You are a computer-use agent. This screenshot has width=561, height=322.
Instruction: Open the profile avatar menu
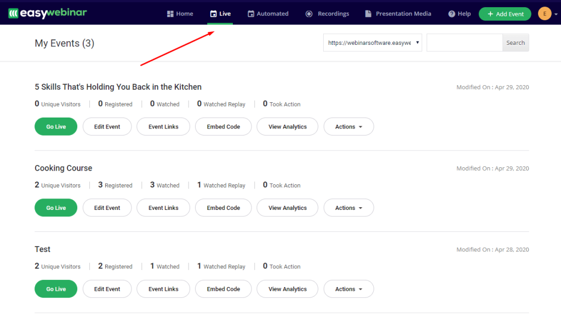pyautogui.click(x=546, y=13)
